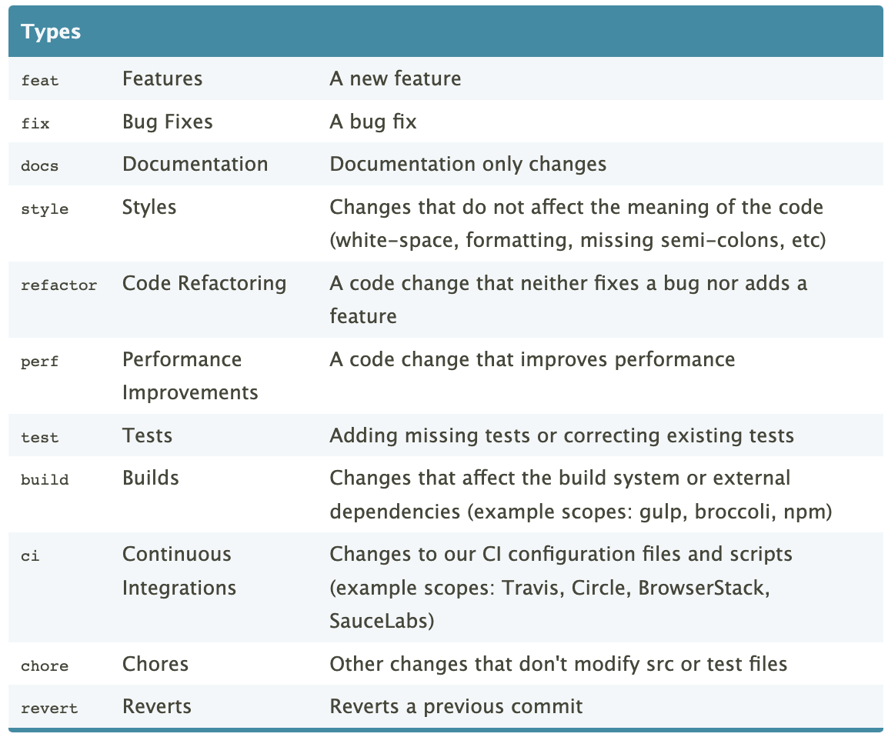The image size is (888, 737).
Task: Click the fix type code
Action: pyautogui.click(x=35, y=123)
